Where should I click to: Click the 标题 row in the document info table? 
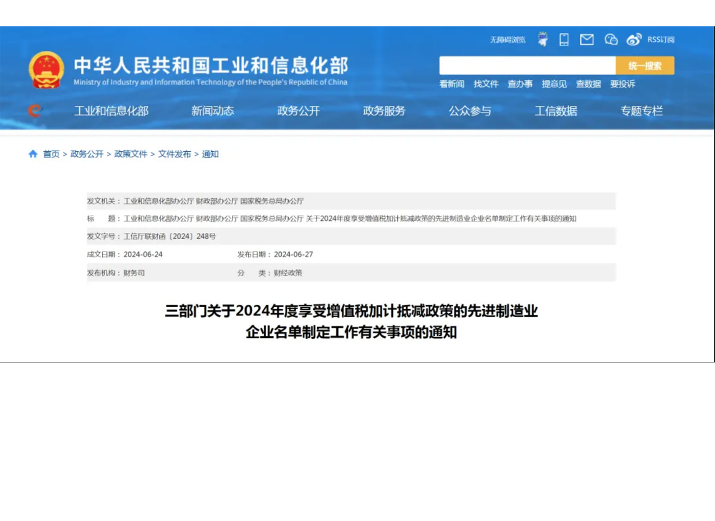point(351,218)
